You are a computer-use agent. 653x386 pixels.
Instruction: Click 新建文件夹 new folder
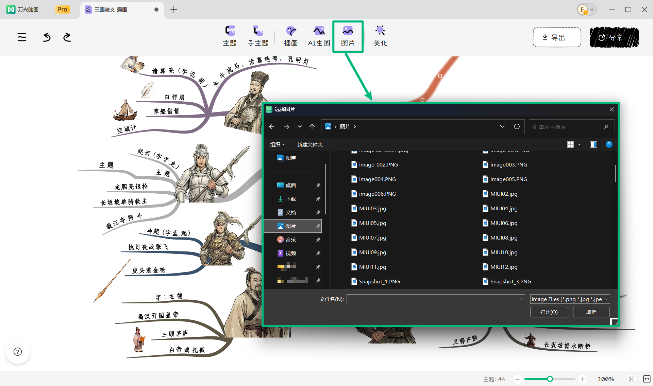[310, 144]
